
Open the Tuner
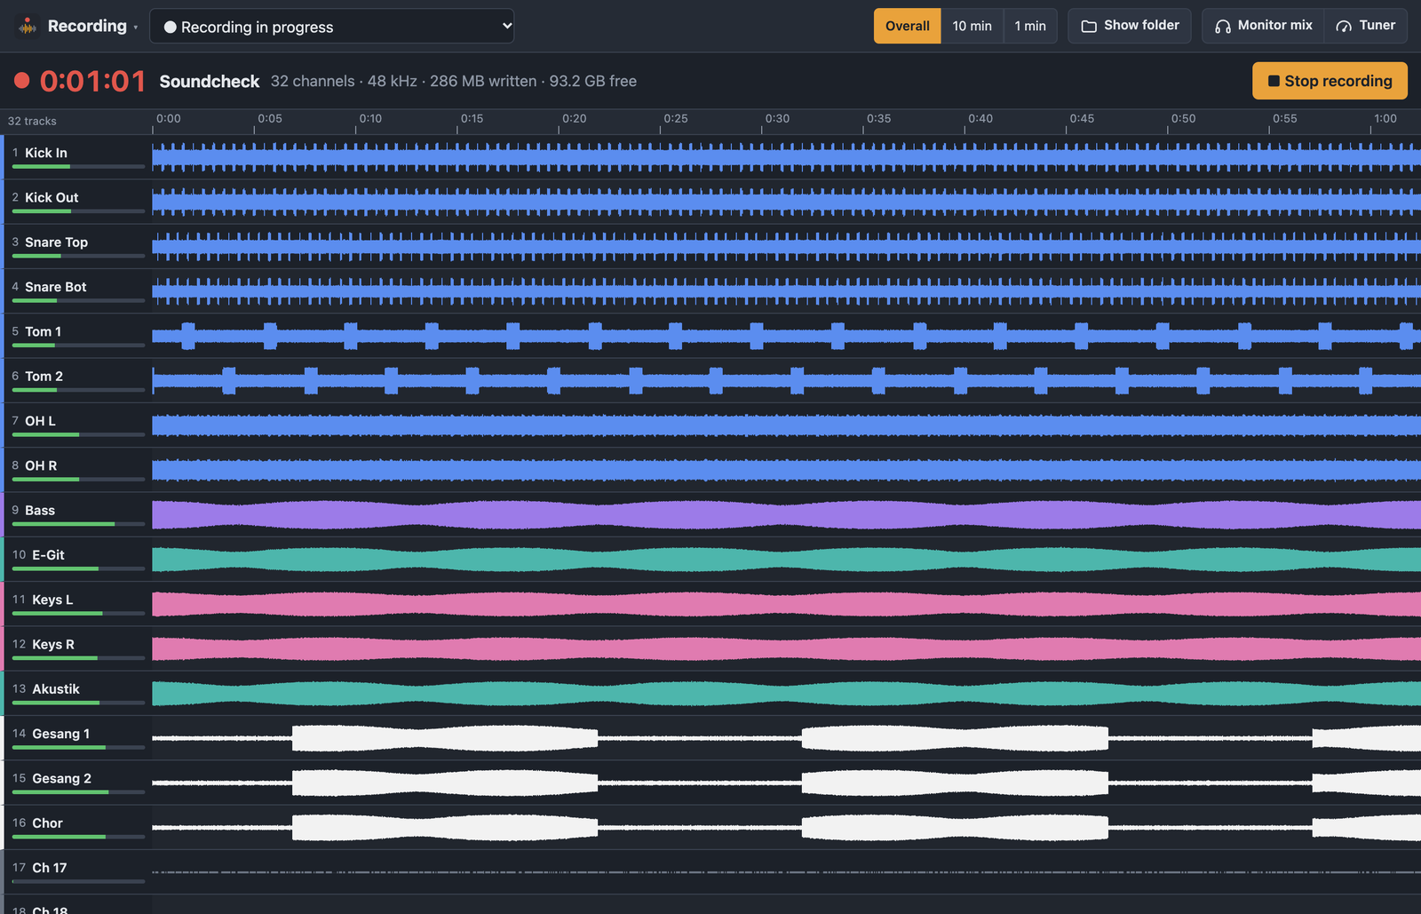[x=1366, y=26]
